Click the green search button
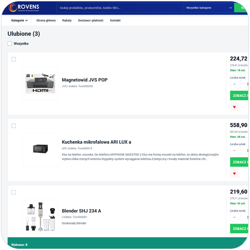Image resolution: width=250 pixels, height=250 pixels. pyautogui.click(x=241, y=8)
